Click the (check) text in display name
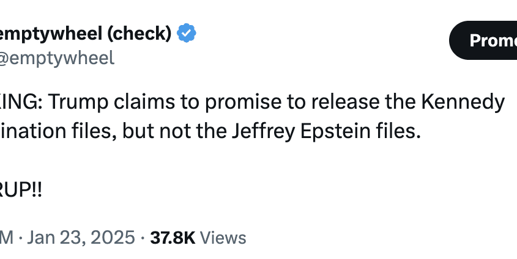The image size is (517, 259). 139,33
